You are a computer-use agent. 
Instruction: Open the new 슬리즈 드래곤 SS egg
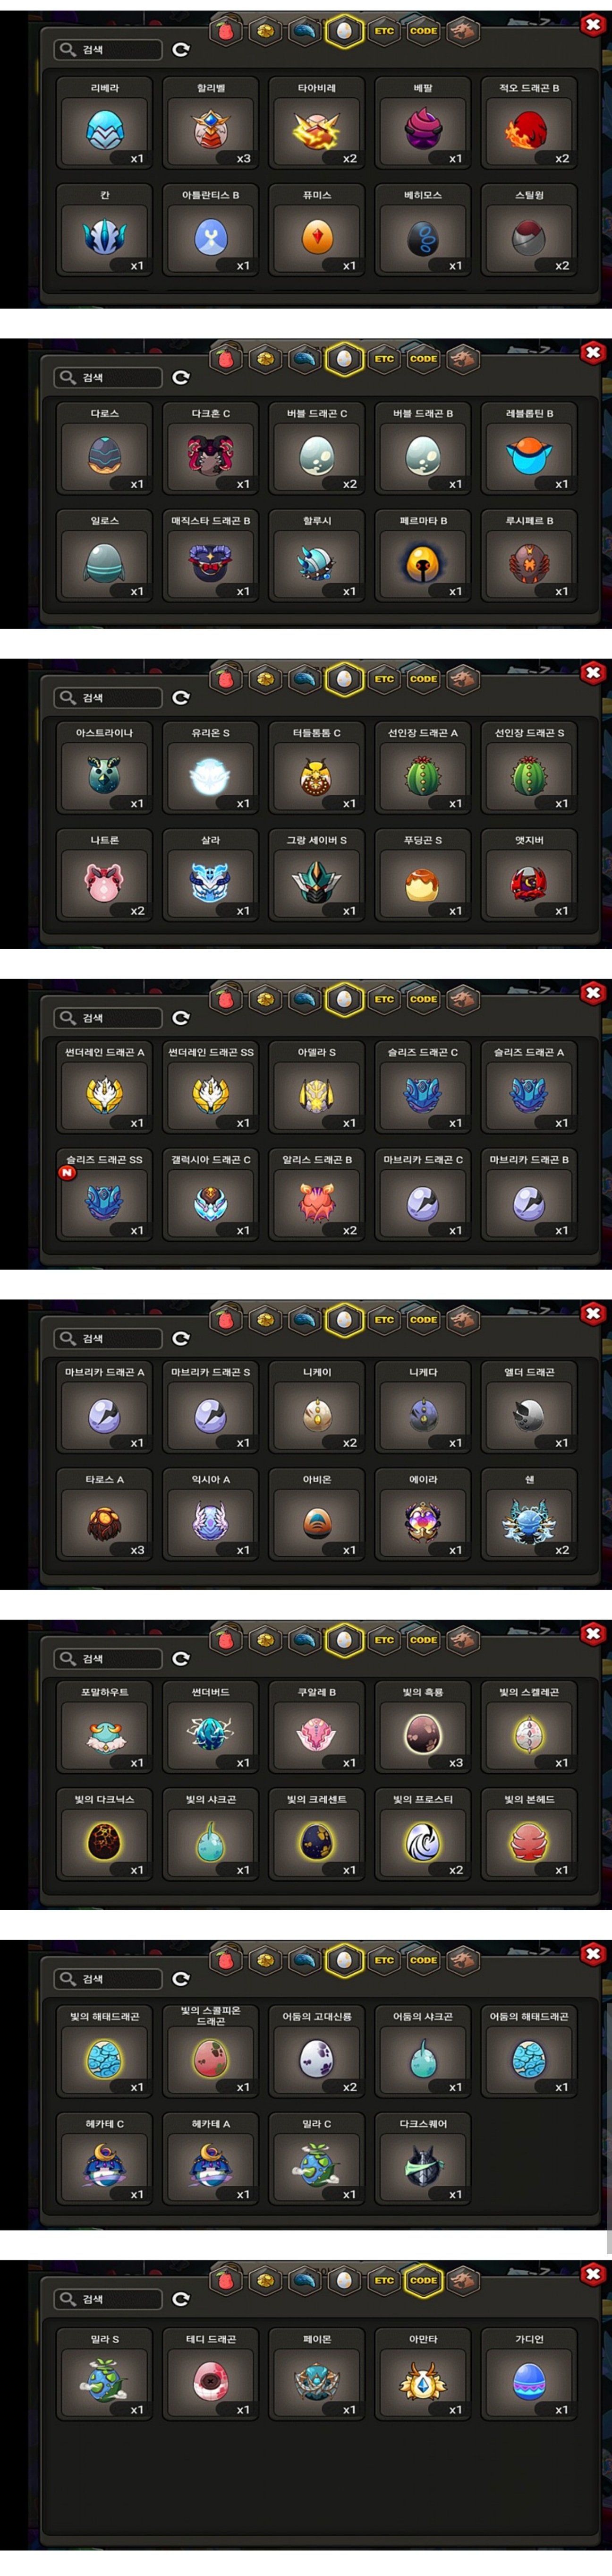(104, 1194)
